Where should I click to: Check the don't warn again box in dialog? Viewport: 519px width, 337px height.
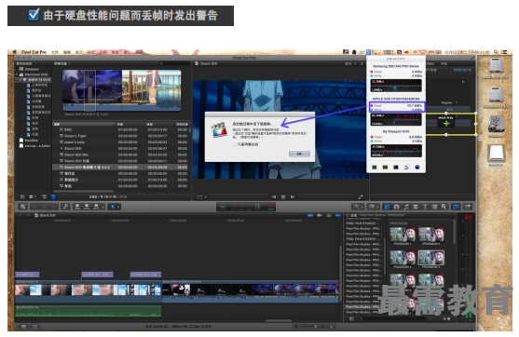[235, 144]
